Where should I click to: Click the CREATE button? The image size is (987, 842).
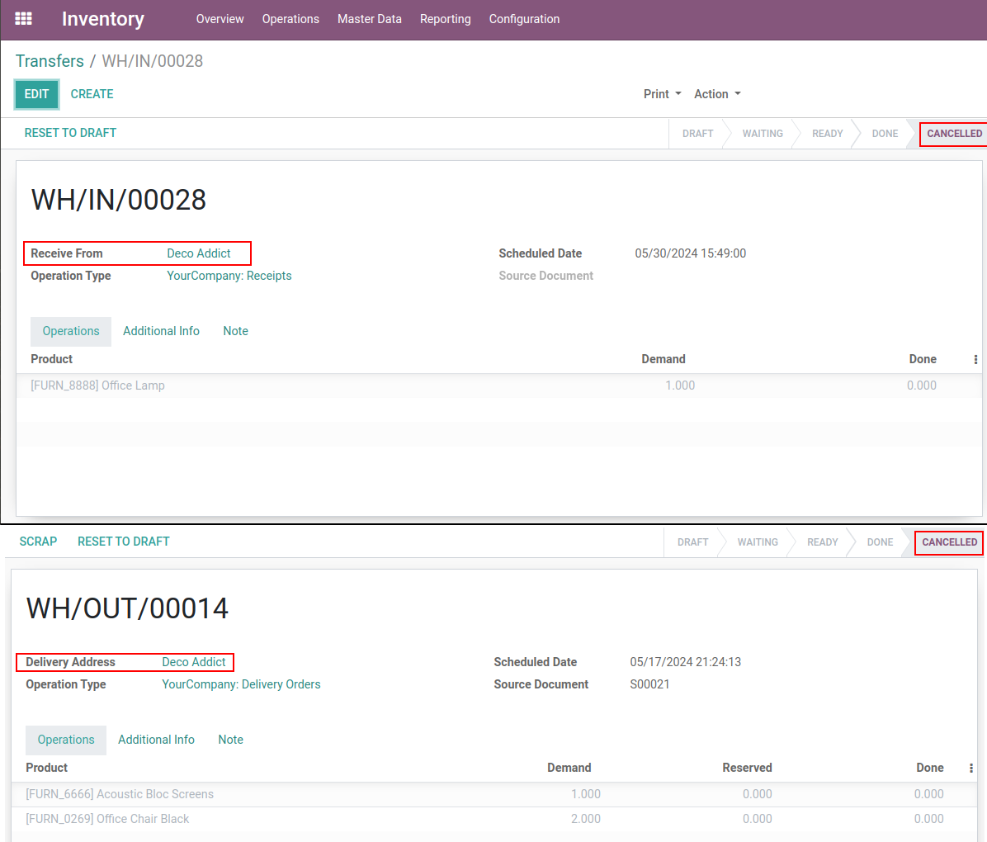(x=92, y=94)
